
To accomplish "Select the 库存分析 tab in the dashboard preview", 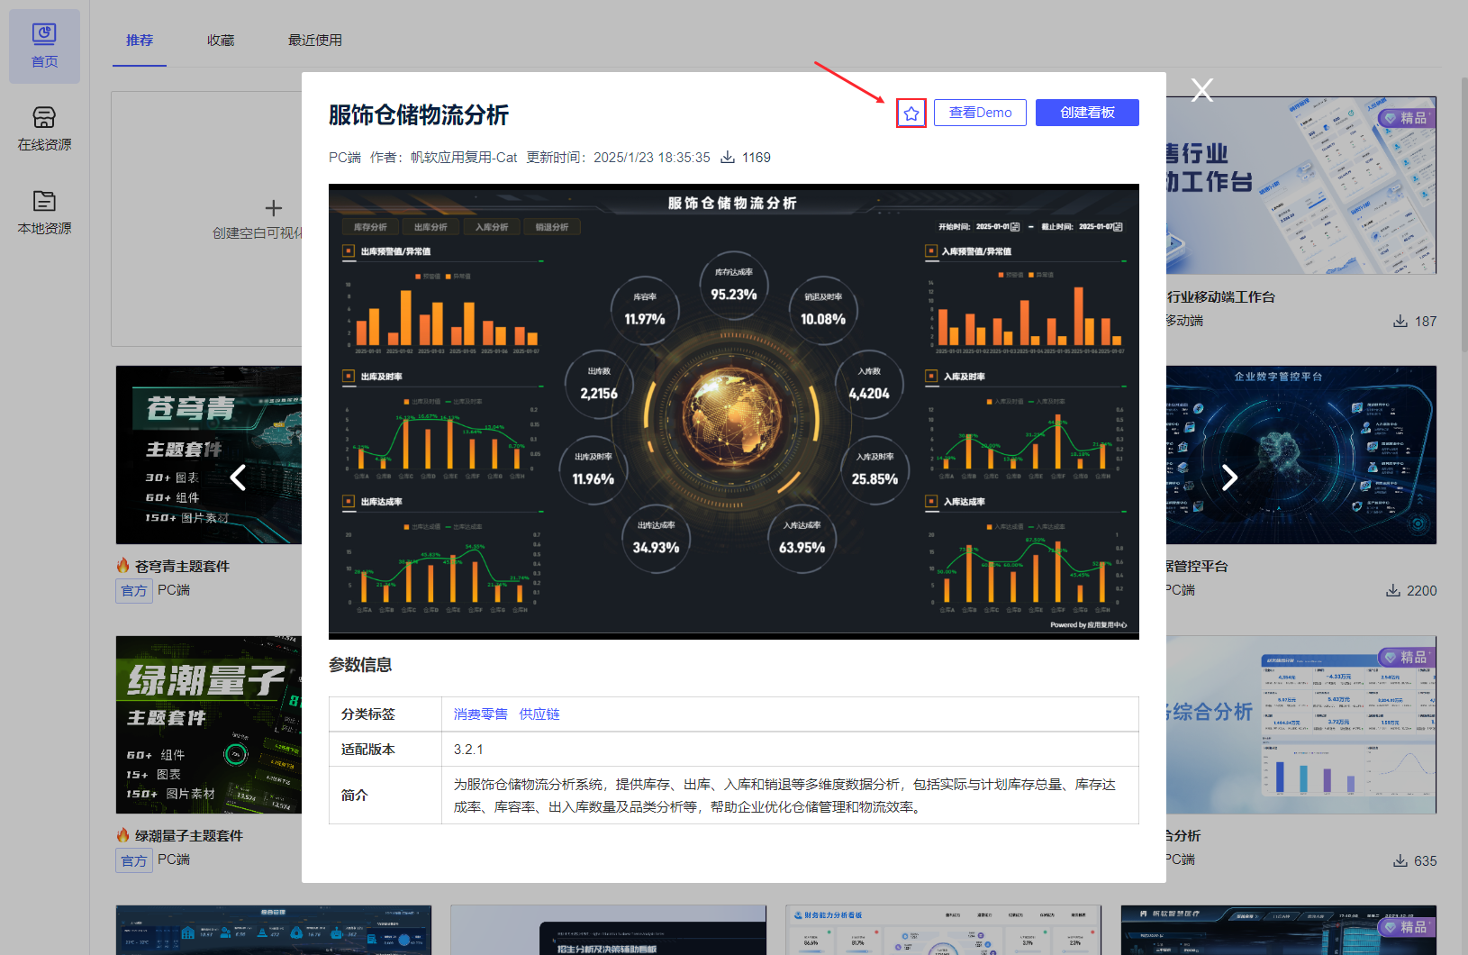I will 370,227.
